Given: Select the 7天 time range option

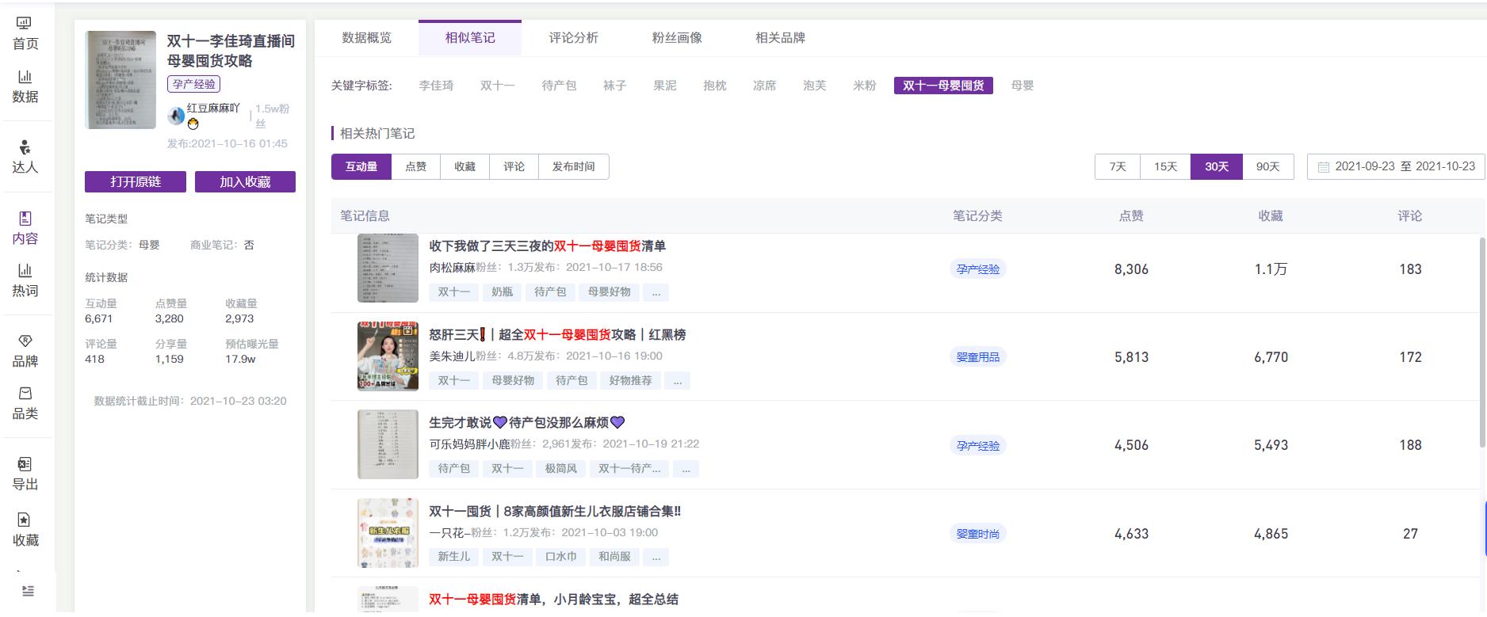Looking at the screenshot, I should (x=1118, y=166).
